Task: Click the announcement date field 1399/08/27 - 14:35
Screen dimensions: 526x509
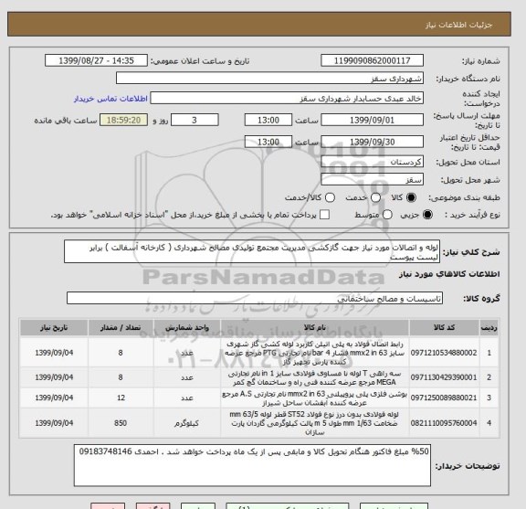Action: tap(96, 61)
